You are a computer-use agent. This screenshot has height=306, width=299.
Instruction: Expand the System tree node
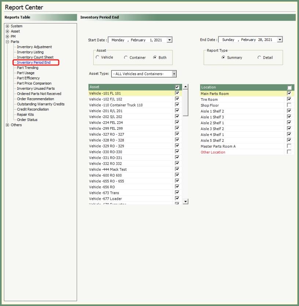pos(7,26)
